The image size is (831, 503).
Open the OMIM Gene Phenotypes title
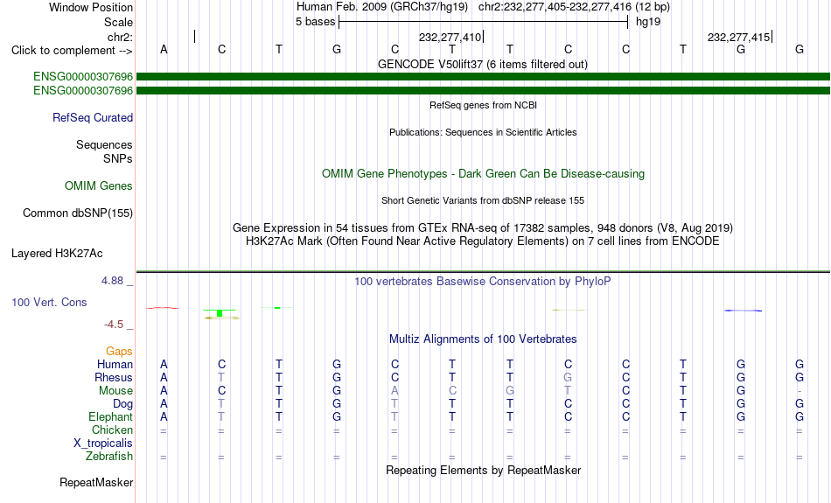click(x=483, y=174)
